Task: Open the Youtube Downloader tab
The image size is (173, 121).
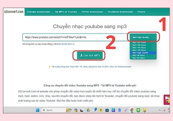Action: point(39,12)
